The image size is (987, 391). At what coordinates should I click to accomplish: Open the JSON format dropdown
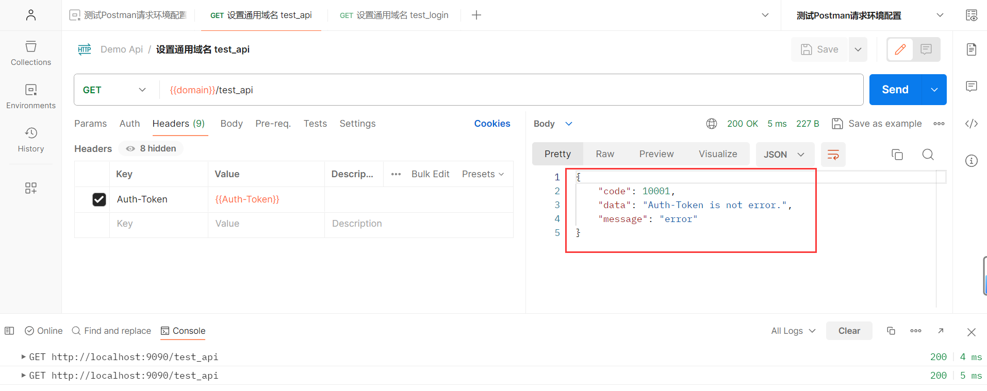(785, 155)
